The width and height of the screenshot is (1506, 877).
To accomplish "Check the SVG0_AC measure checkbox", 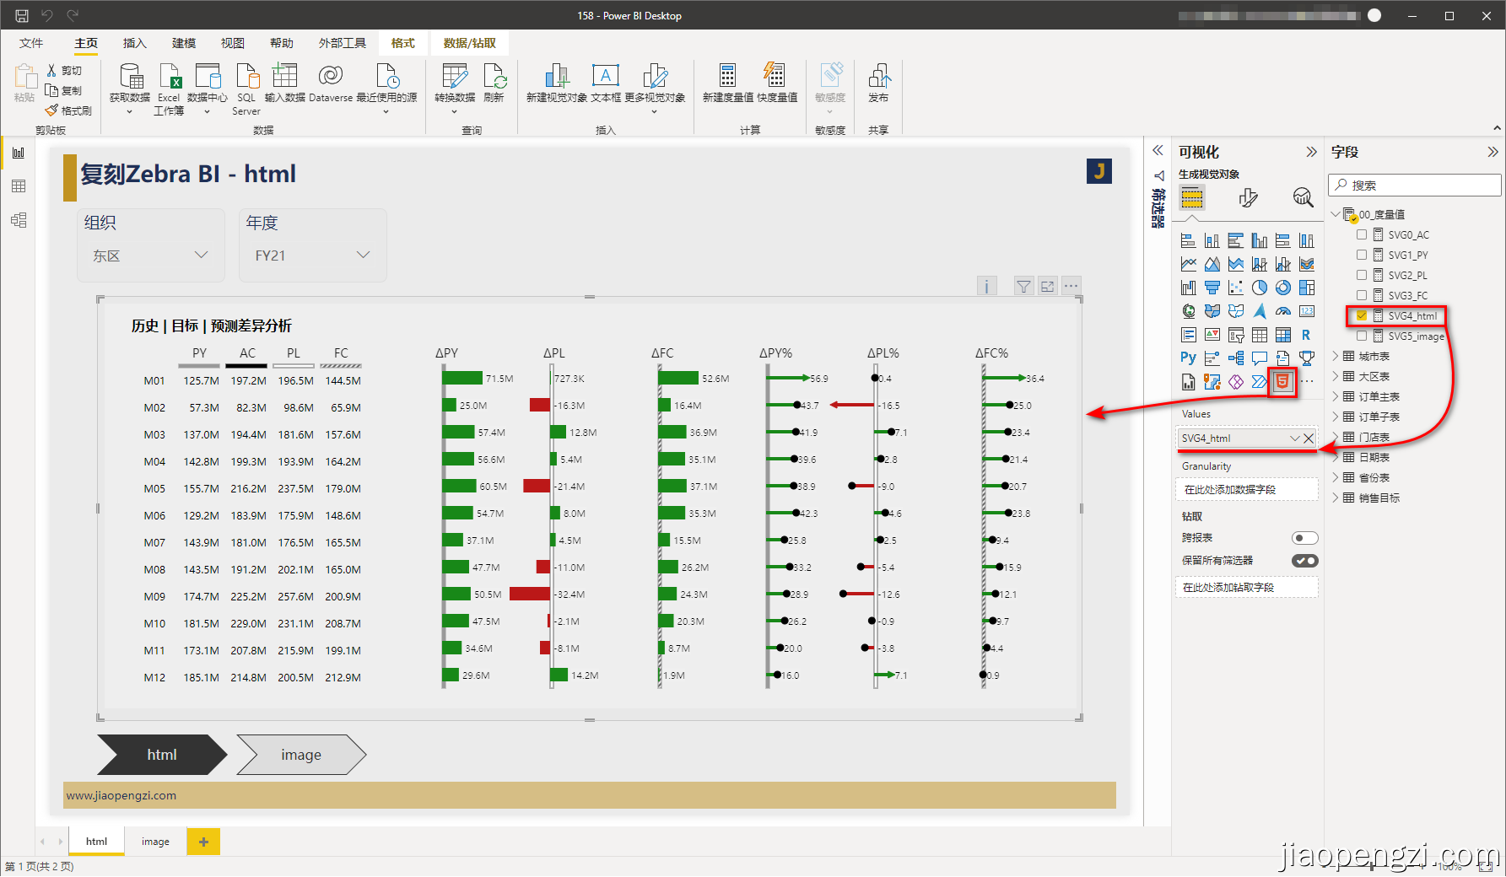I will click(1362, 234).
